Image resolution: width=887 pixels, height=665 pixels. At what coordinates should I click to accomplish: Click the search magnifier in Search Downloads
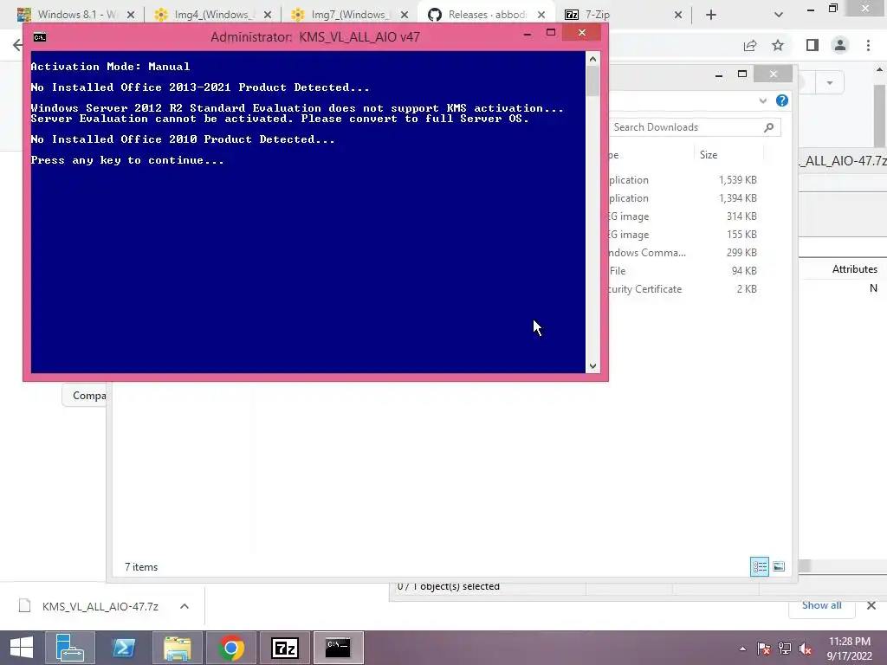[x=768, y=127]
